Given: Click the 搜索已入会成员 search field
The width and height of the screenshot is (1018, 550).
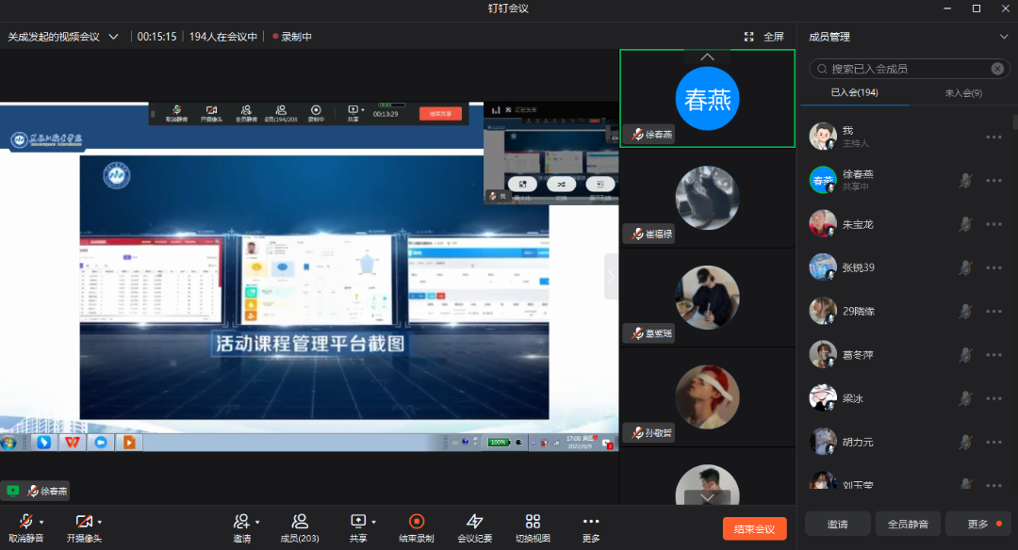Looking at the screenshot, I should (x=905, y=69).
